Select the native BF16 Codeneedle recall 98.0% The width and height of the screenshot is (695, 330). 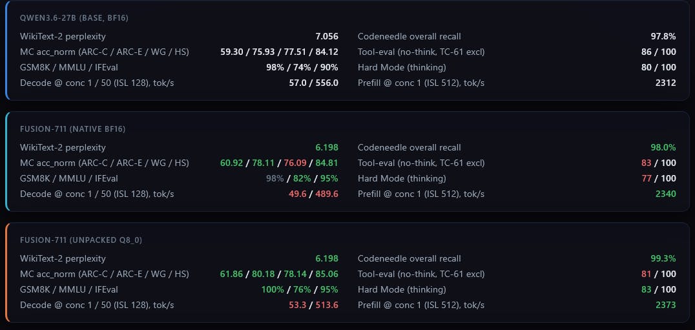coord(663,147)
